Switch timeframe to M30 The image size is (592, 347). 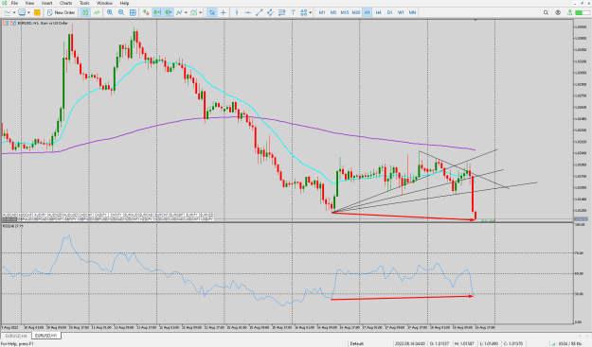click(356, 12)
